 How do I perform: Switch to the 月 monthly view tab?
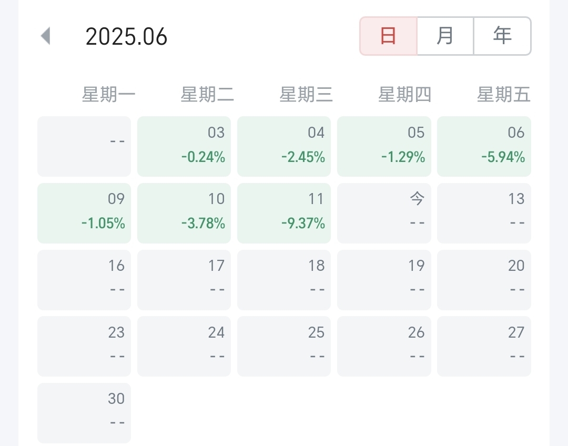pyautogui.click(x=445, y=36)
